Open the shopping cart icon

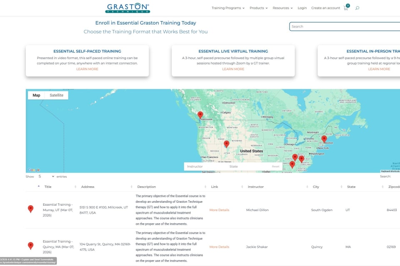[x=346, y=7]
